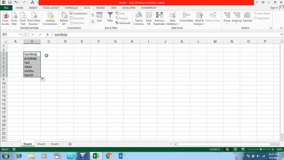Switch to Page Layout view

tap(235, 149)
